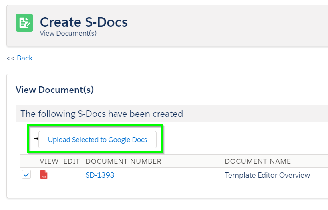Click the EDIT column header

click(72, 161)
